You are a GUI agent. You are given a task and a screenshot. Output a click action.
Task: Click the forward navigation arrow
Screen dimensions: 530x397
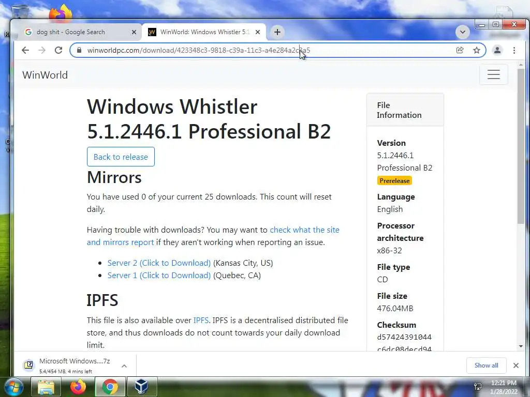[x=42, y=50]
